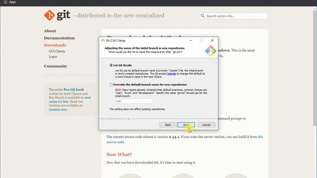The width and height of the screenshot is (317, 178).
Task: Open the gitforwindows.org link in the setup dialog
Action: tap(114, 119)
